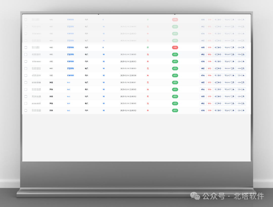Screen dimensions: 273x207
Task: Click the backup count 10 in the 22:00:01 row
Action: [x=104, y=82]
